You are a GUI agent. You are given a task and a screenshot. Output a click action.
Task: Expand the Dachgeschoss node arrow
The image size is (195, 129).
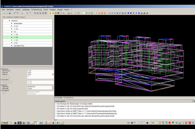point(12,46)
